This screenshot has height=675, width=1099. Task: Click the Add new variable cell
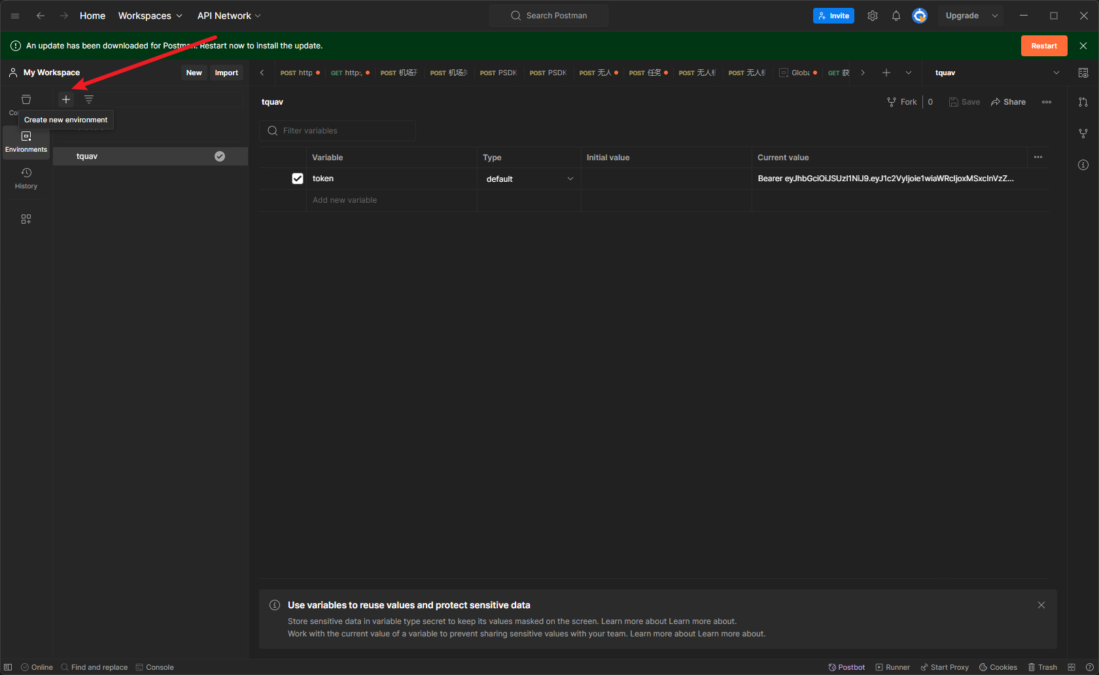(391, 200)
